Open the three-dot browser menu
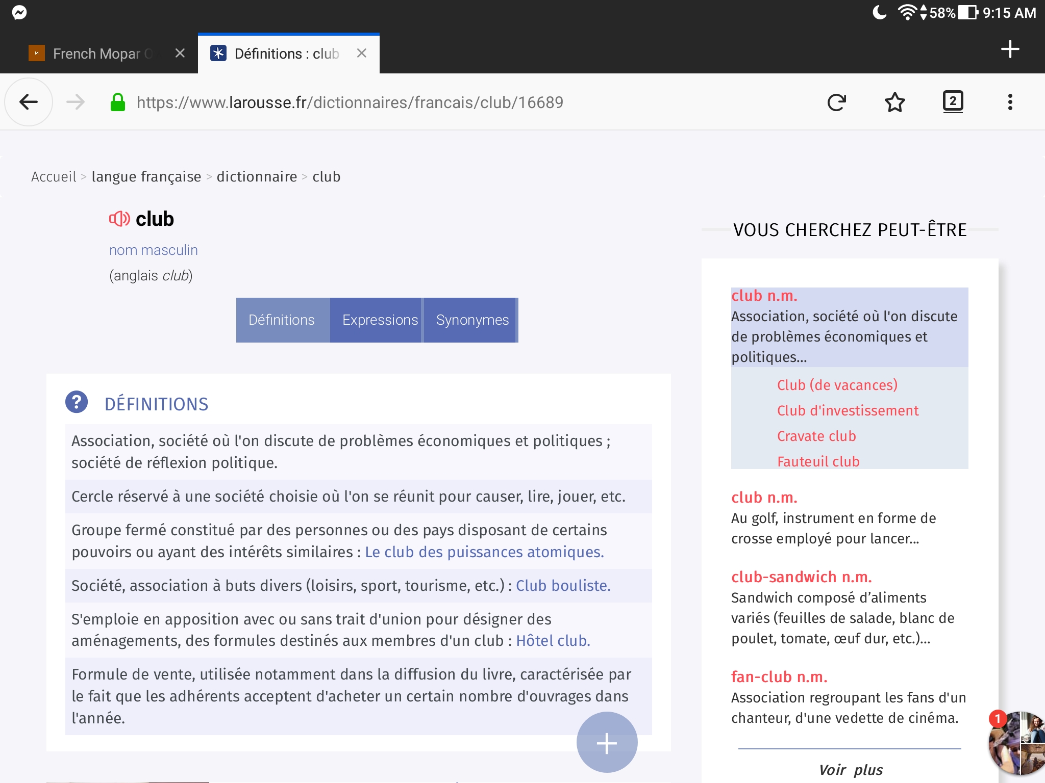This screenshot has height=783, width=1045. [x=1010, y=102]
